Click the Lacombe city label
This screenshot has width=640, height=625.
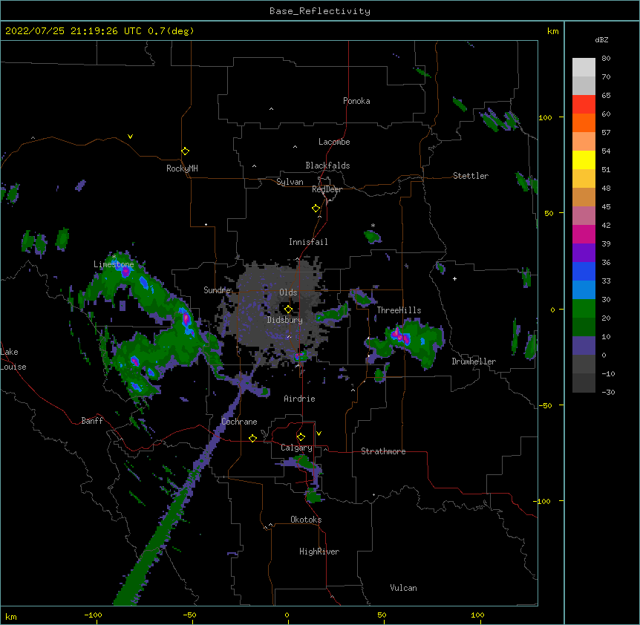coord(334,142)
